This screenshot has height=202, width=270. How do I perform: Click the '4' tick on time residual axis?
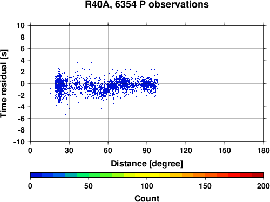pos(22,60)
